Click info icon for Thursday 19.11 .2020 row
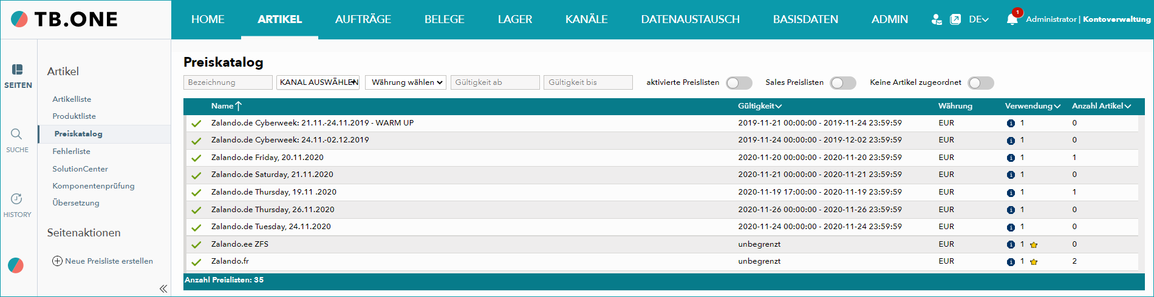 pos(1011,193)
